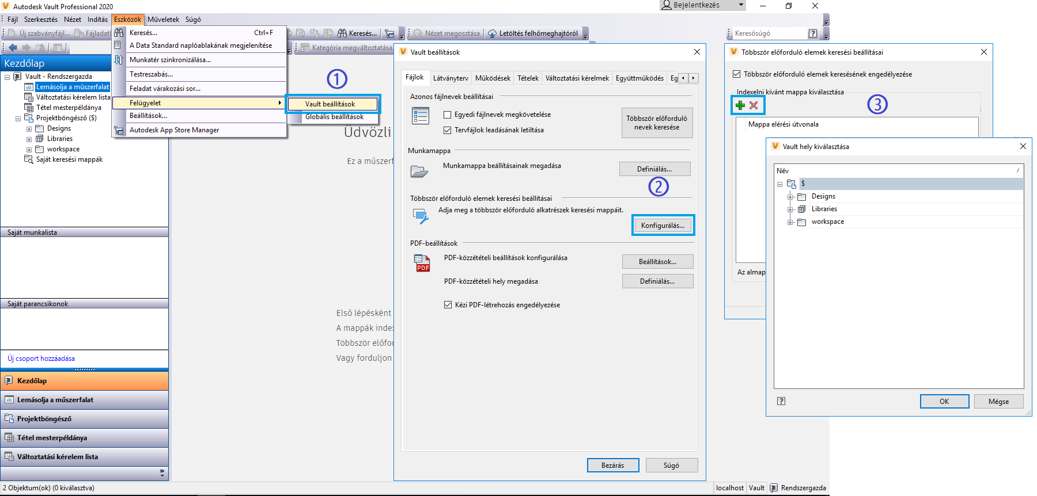Viewport: 1037px width, 496px height.
Task: Open Tétel mesterpéldánya in bottom navigation
Action: pos(84,438)
